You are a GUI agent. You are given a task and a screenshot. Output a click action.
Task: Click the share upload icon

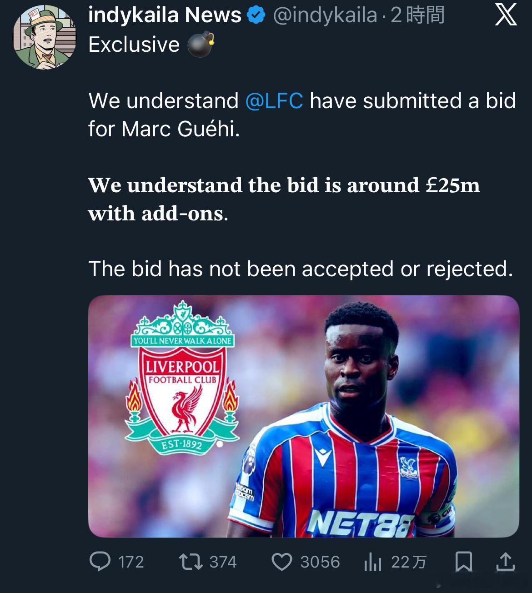pyautogui.click(x=505, y=562)
